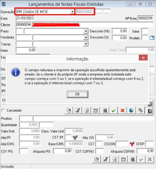Cancel the entry with the red X icon
Image resolution: width=156 pixels, height=169 pixels.
click(x=122, y=111)
